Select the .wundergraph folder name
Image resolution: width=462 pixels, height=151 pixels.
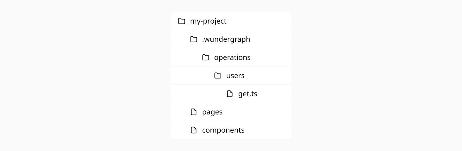[x=226, y=39]
